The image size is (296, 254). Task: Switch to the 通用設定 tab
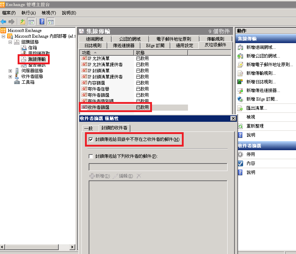click(x=184, y=46)
